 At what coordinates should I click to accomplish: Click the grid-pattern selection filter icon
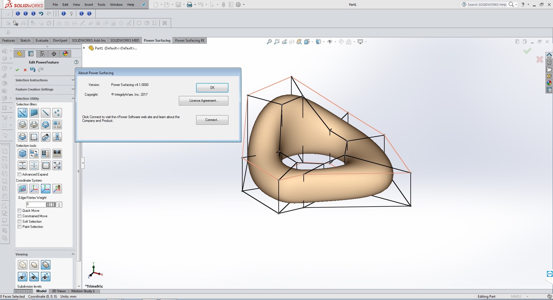point(57,125)
